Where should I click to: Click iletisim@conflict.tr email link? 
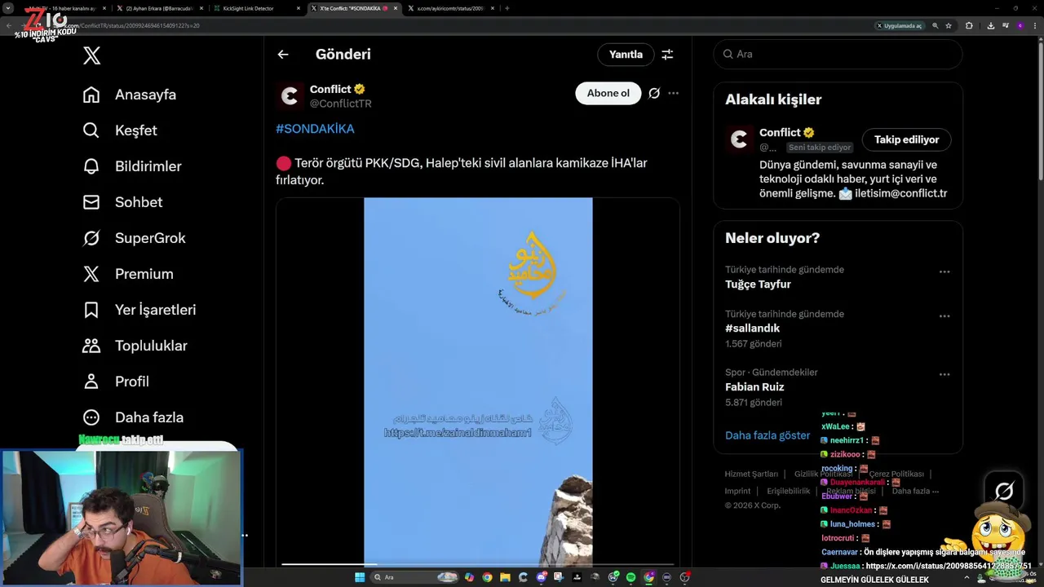point(900,193)
